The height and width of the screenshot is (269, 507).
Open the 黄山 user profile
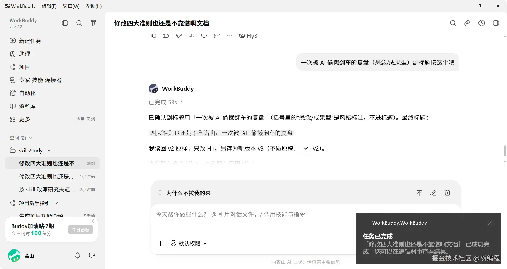tap(21, 256)
